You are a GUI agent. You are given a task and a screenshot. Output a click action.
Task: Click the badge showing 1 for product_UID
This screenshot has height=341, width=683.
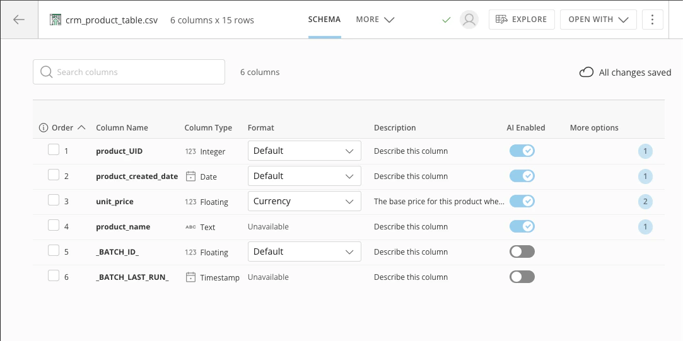(x=645, y=151)
